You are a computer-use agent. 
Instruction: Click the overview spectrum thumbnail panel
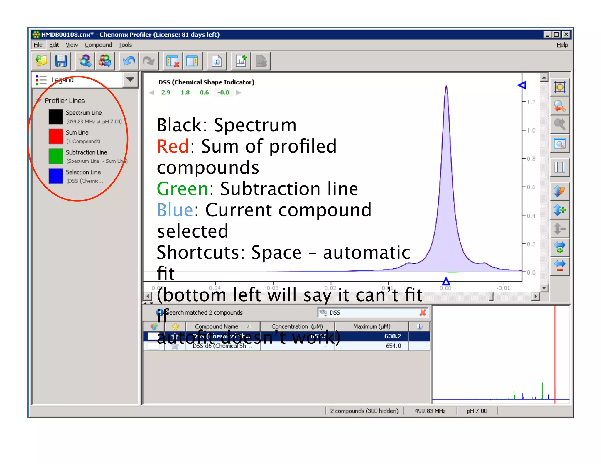coord(501,355)
